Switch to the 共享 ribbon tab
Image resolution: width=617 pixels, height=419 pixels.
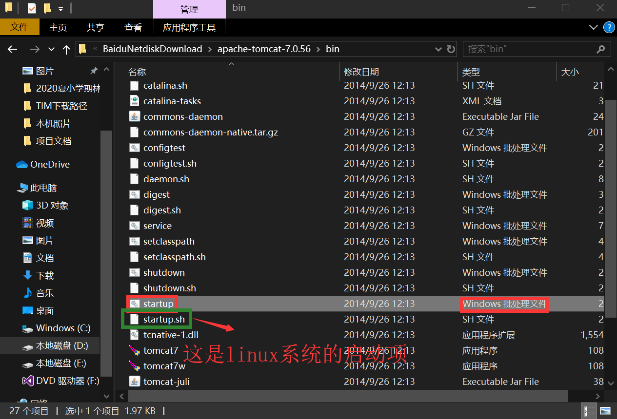[x=96, y=28]
